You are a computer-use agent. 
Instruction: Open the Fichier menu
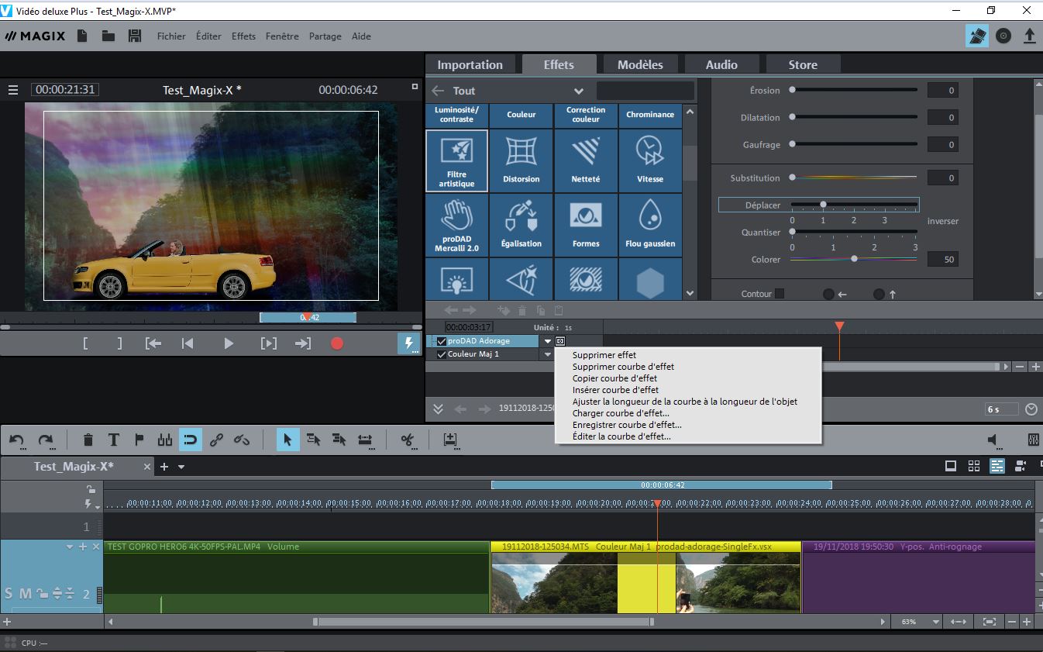click(x=171, y=36)
